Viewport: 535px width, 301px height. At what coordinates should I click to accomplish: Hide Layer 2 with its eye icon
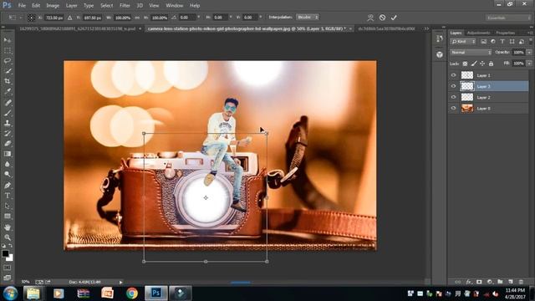pos(453,97)
